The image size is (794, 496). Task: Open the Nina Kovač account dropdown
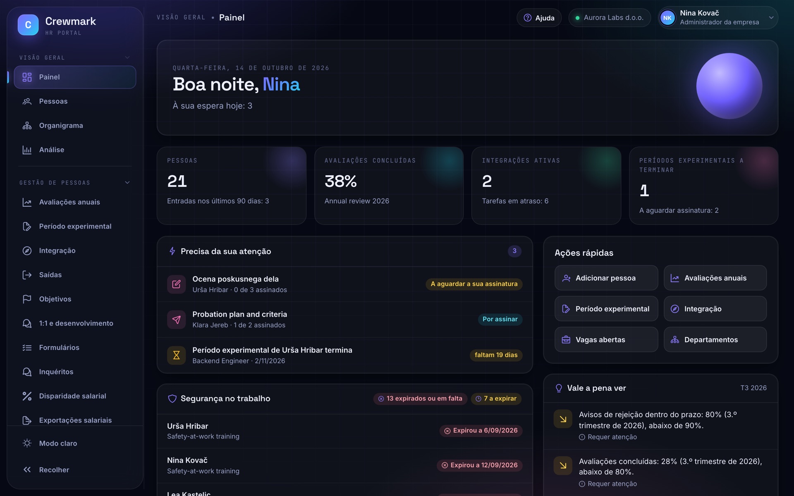pyautogui.click(x=718, y=18)
